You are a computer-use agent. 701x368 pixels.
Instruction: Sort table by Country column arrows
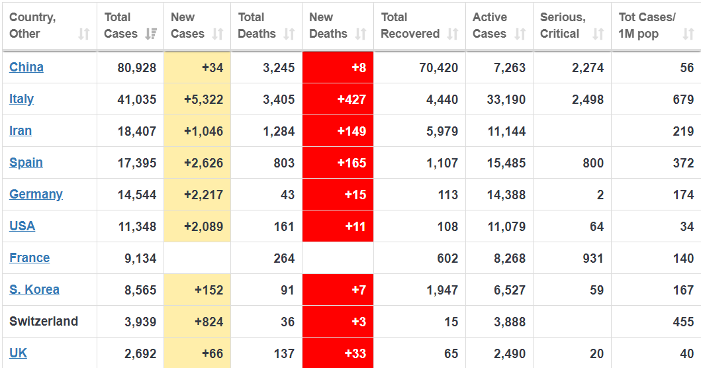click(83, 34)
